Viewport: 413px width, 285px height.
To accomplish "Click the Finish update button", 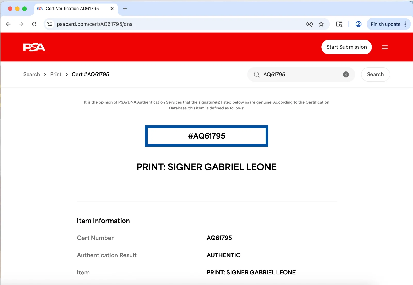I will tap(385, 24).
